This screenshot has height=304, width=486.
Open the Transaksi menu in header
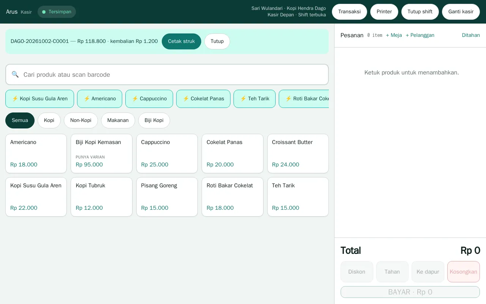(349, 12)
